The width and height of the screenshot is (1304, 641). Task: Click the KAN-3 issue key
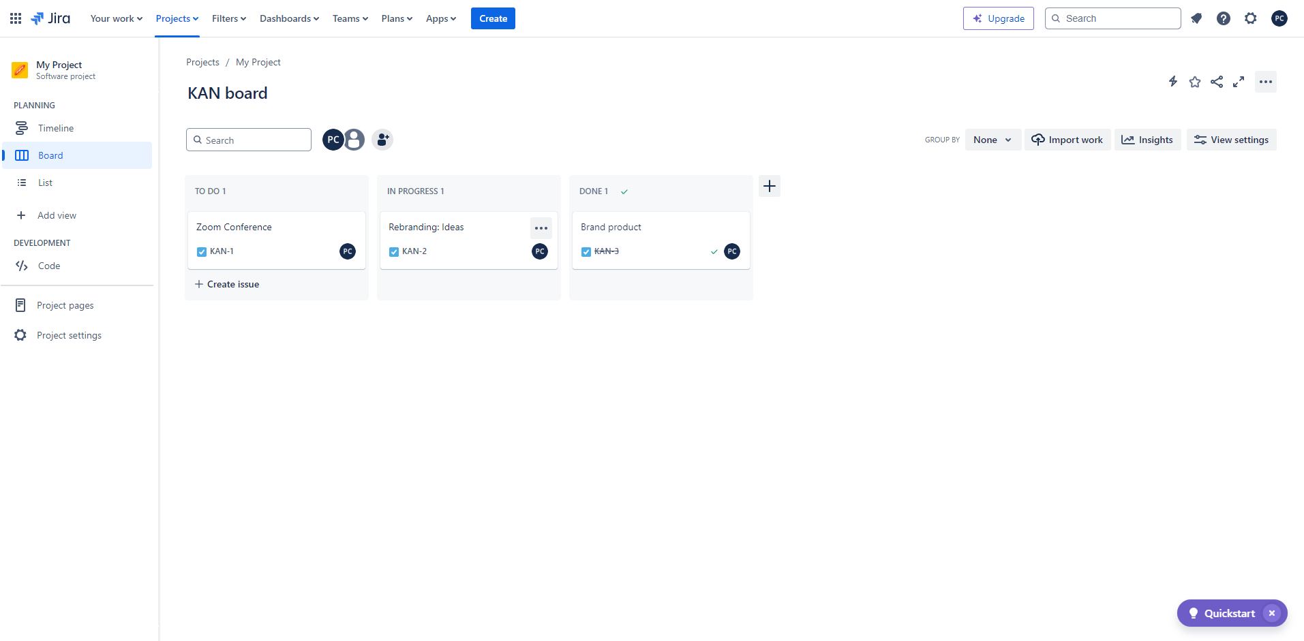click(607, 251)
